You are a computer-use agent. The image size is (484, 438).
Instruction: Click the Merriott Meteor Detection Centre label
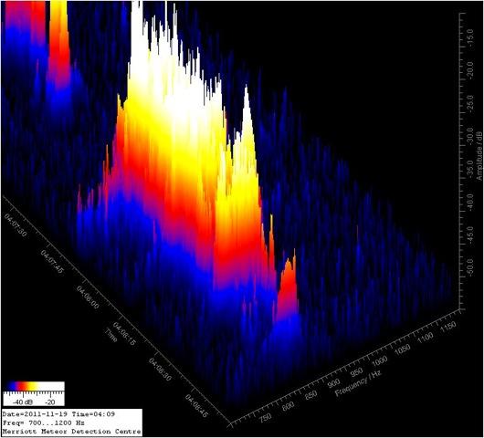71,432
